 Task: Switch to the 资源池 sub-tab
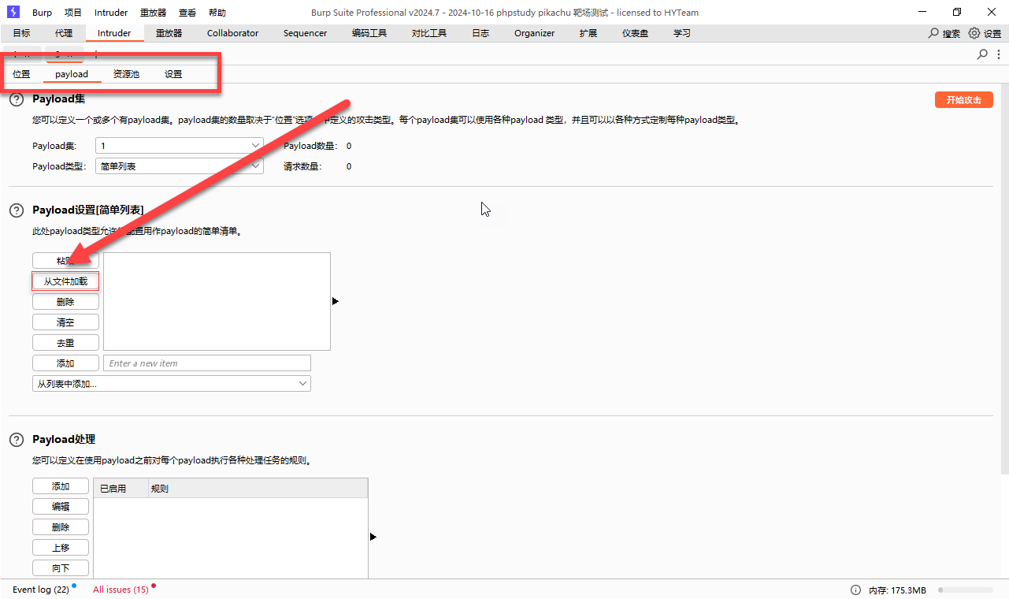tap(126, 74)
